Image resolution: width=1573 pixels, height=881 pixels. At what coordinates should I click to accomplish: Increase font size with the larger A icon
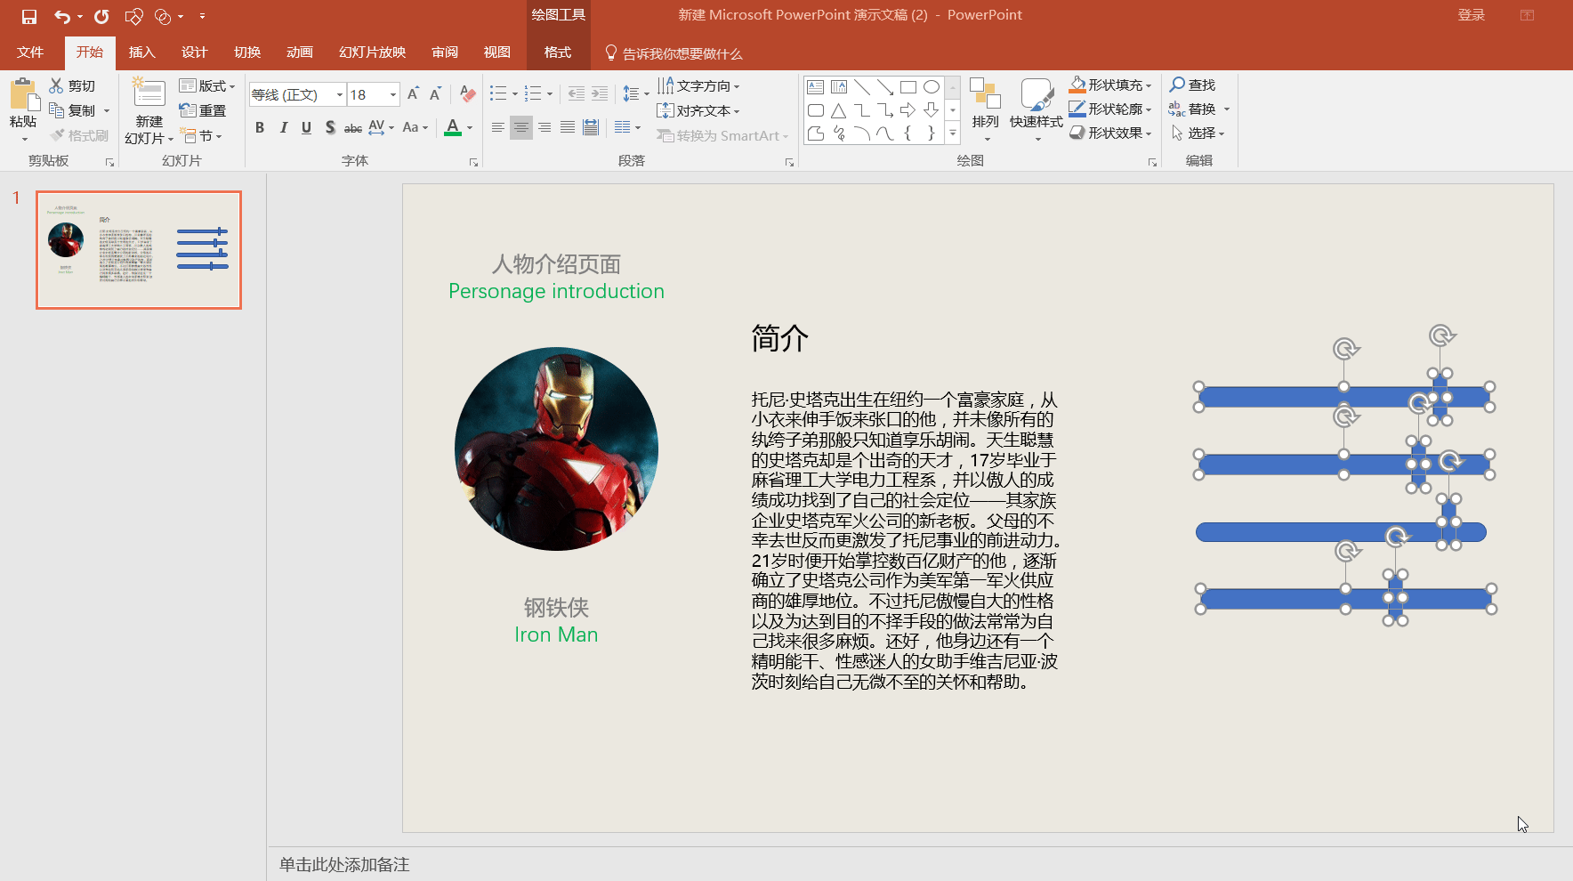point(413,94)
